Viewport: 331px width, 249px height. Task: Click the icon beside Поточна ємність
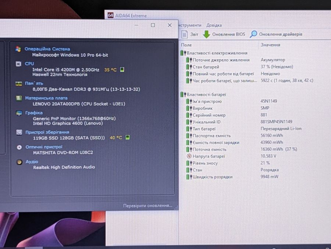click(x=189, y=149)
